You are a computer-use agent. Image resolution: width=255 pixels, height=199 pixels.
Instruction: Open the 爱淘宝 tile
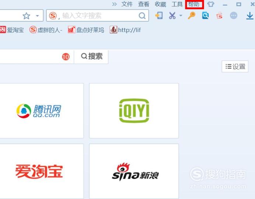coord(42,171)
